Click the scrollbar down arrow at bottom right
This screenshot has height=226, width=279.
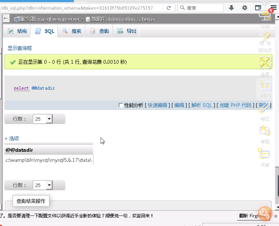click(x=278, y=207)
